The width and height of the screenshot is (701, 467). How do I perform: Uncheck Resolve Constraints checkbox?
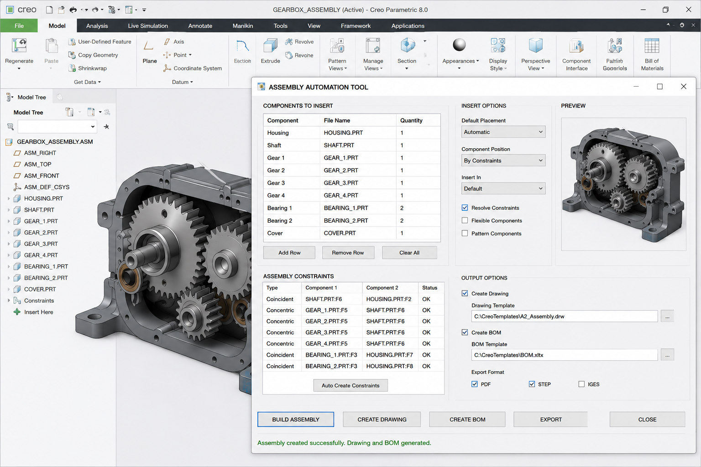coord(465,208)
